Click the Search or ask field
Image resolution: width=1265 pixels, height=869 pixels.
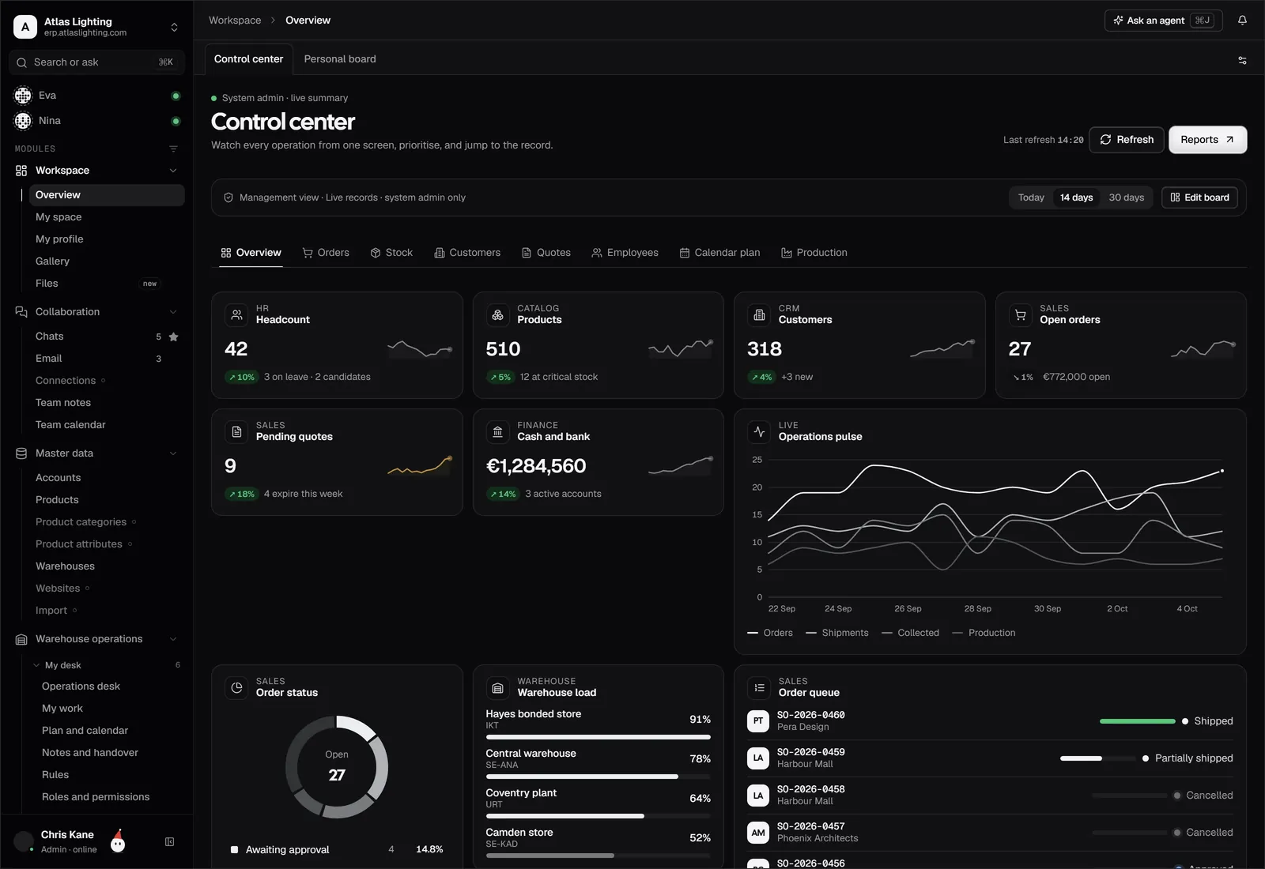click(x=96, y=62)
